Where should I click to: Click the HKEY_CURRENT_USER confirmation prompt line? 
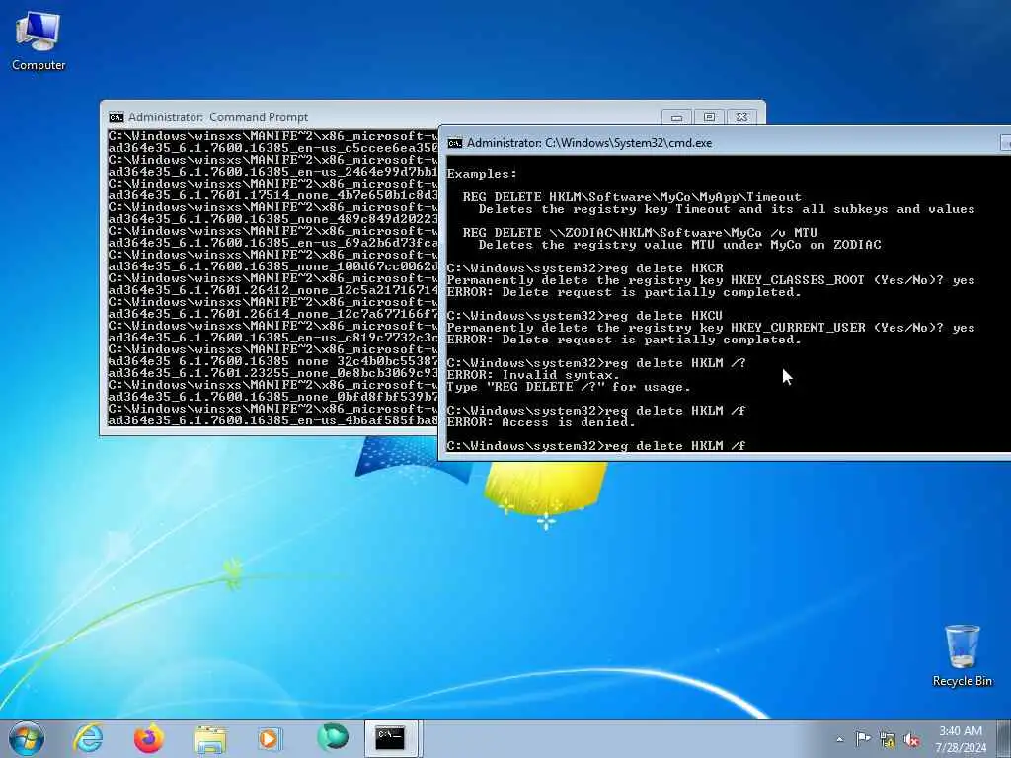(711, 328)
